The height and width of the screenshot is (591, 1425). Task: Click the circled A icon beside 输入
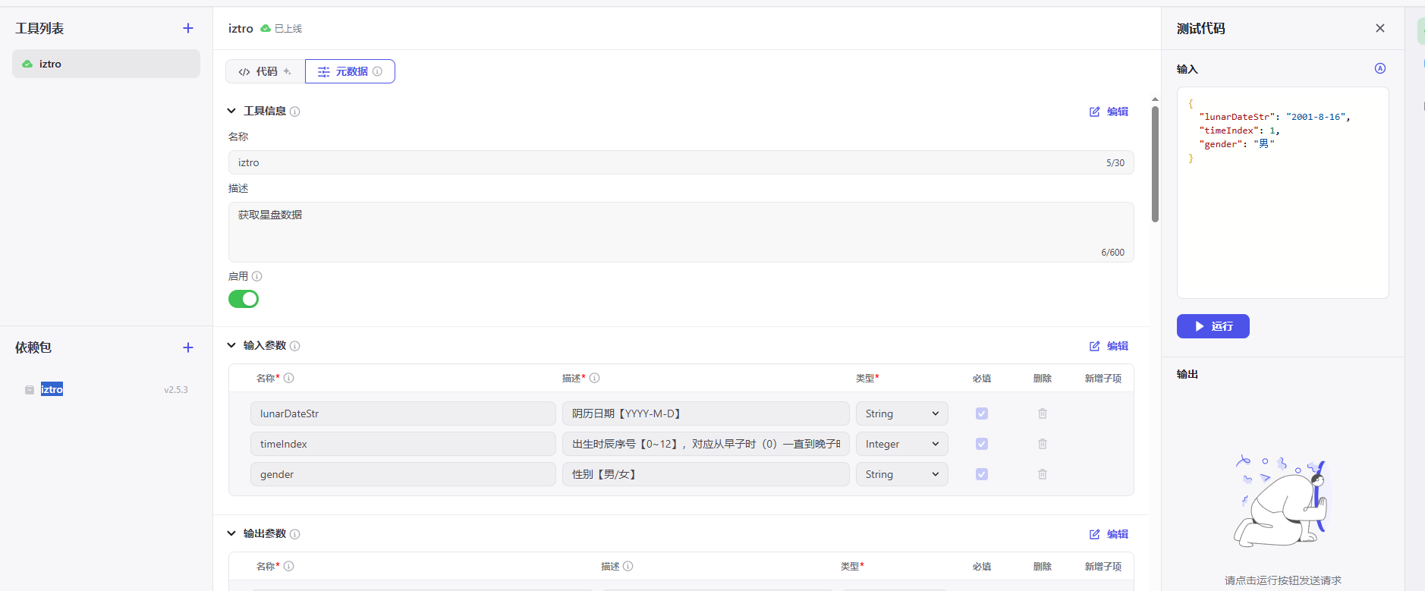pos(1379,68)
